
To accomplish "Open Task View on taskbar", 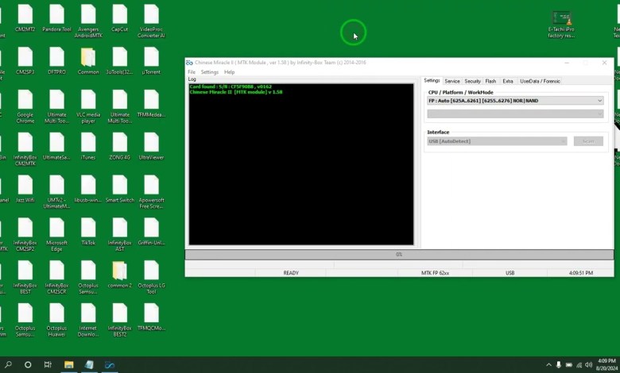I will (48, 365).
